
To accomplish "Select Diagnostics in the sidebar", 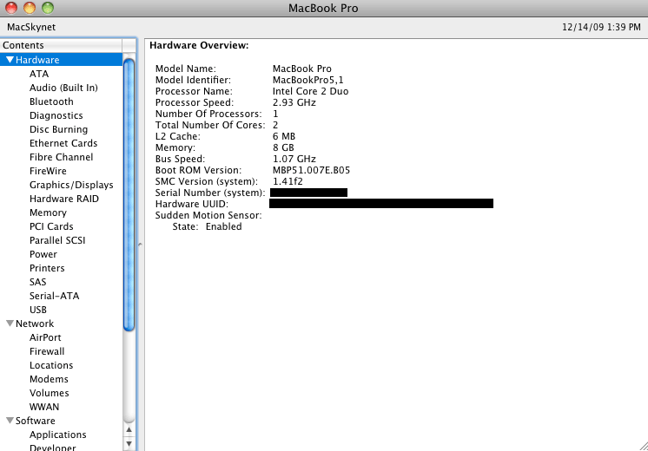I will click(x=56, y=115).
